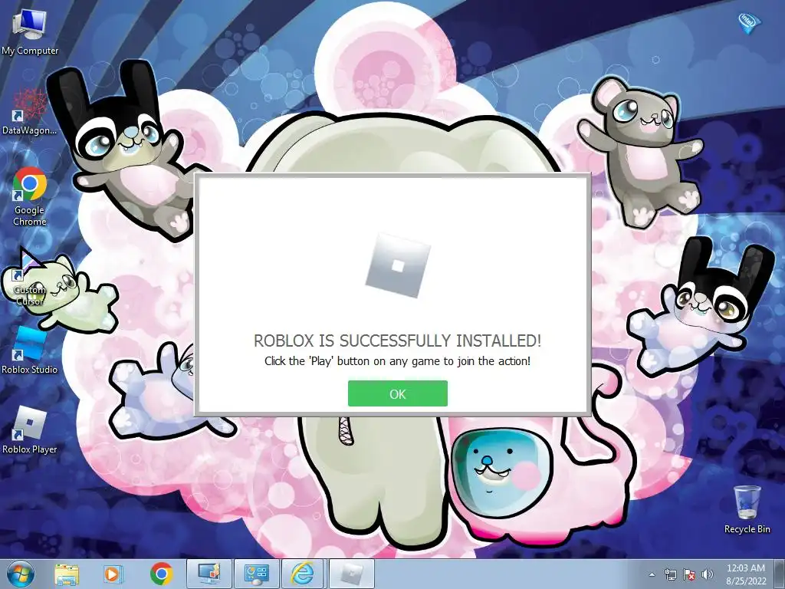Screen dimensions: 785x589
Task: Open Internet Explorer from the taskbar
Action: (x=304, y=574)
